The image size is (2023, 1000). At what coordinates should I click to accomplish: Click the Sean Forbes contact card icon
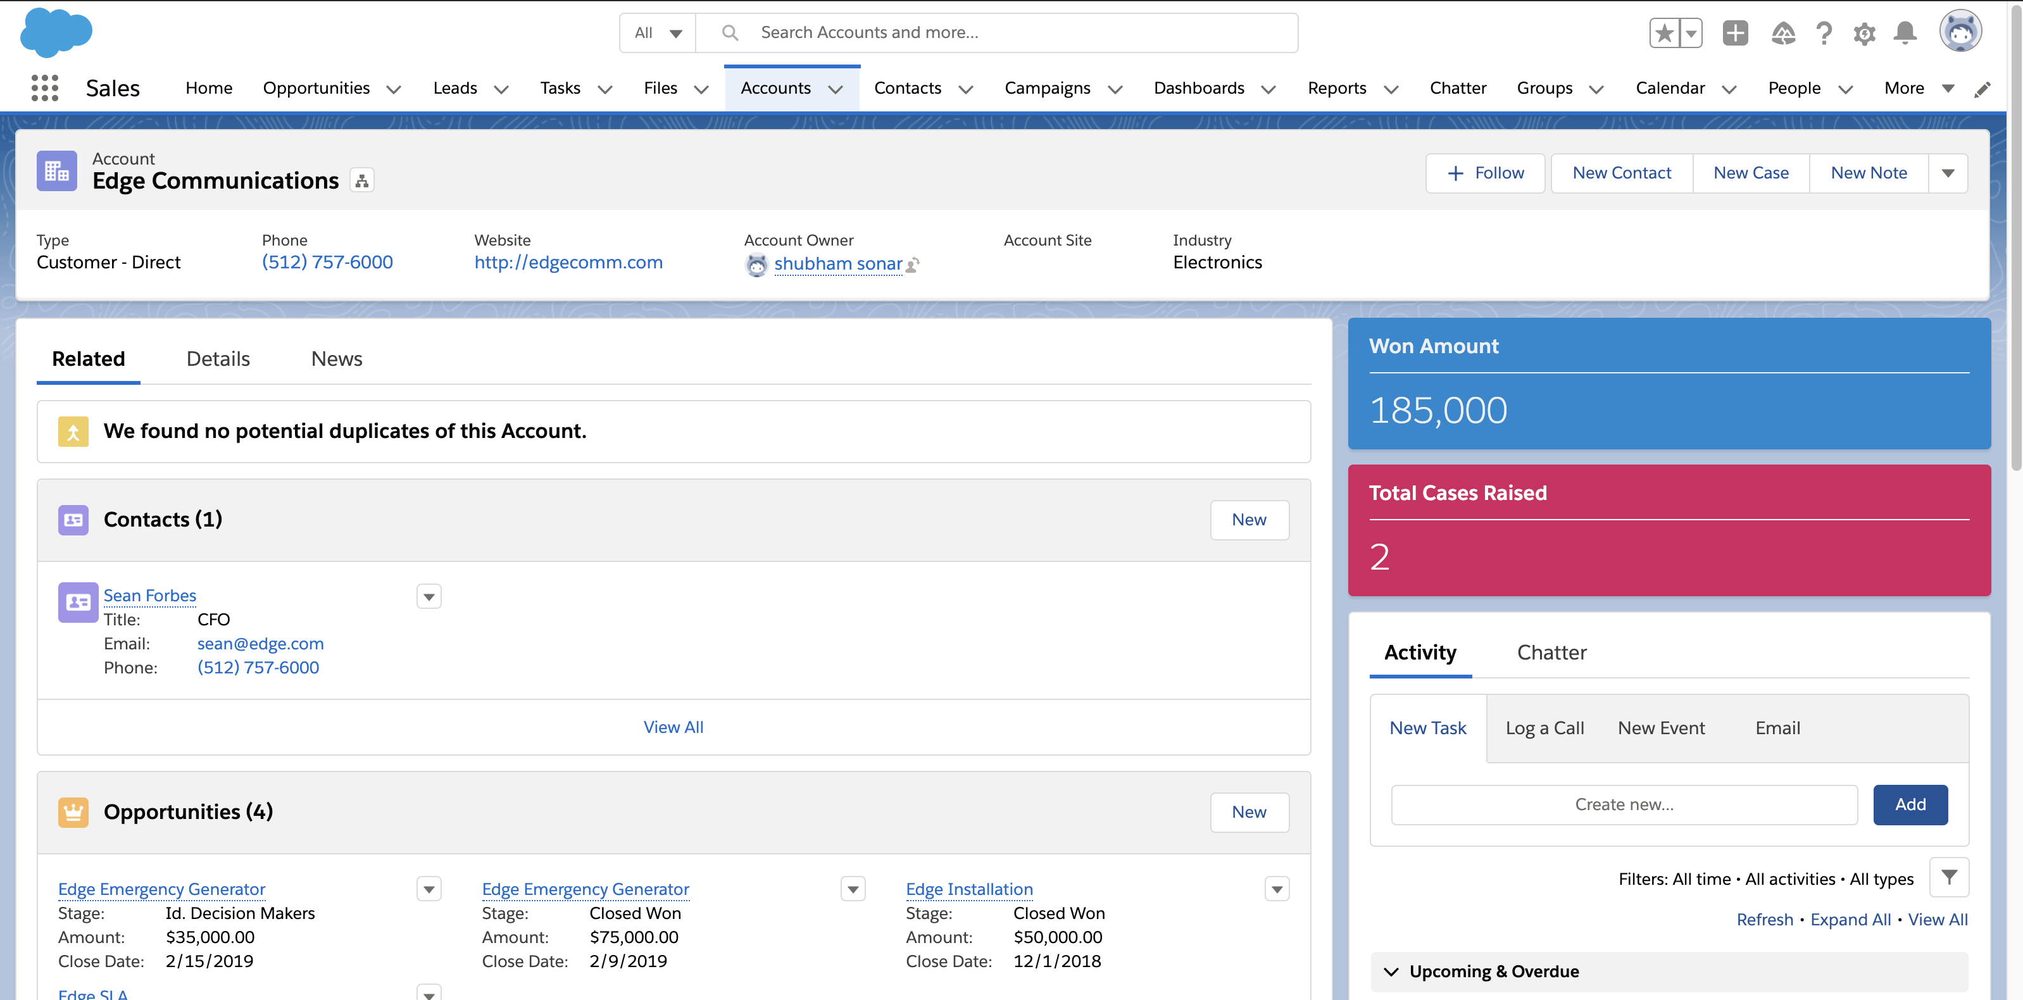pos(78,603)
